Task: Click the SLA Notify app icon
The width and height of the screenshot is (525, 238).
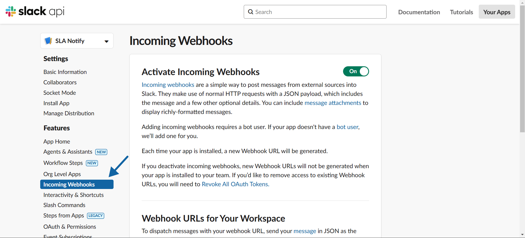Action: point(48,41)
